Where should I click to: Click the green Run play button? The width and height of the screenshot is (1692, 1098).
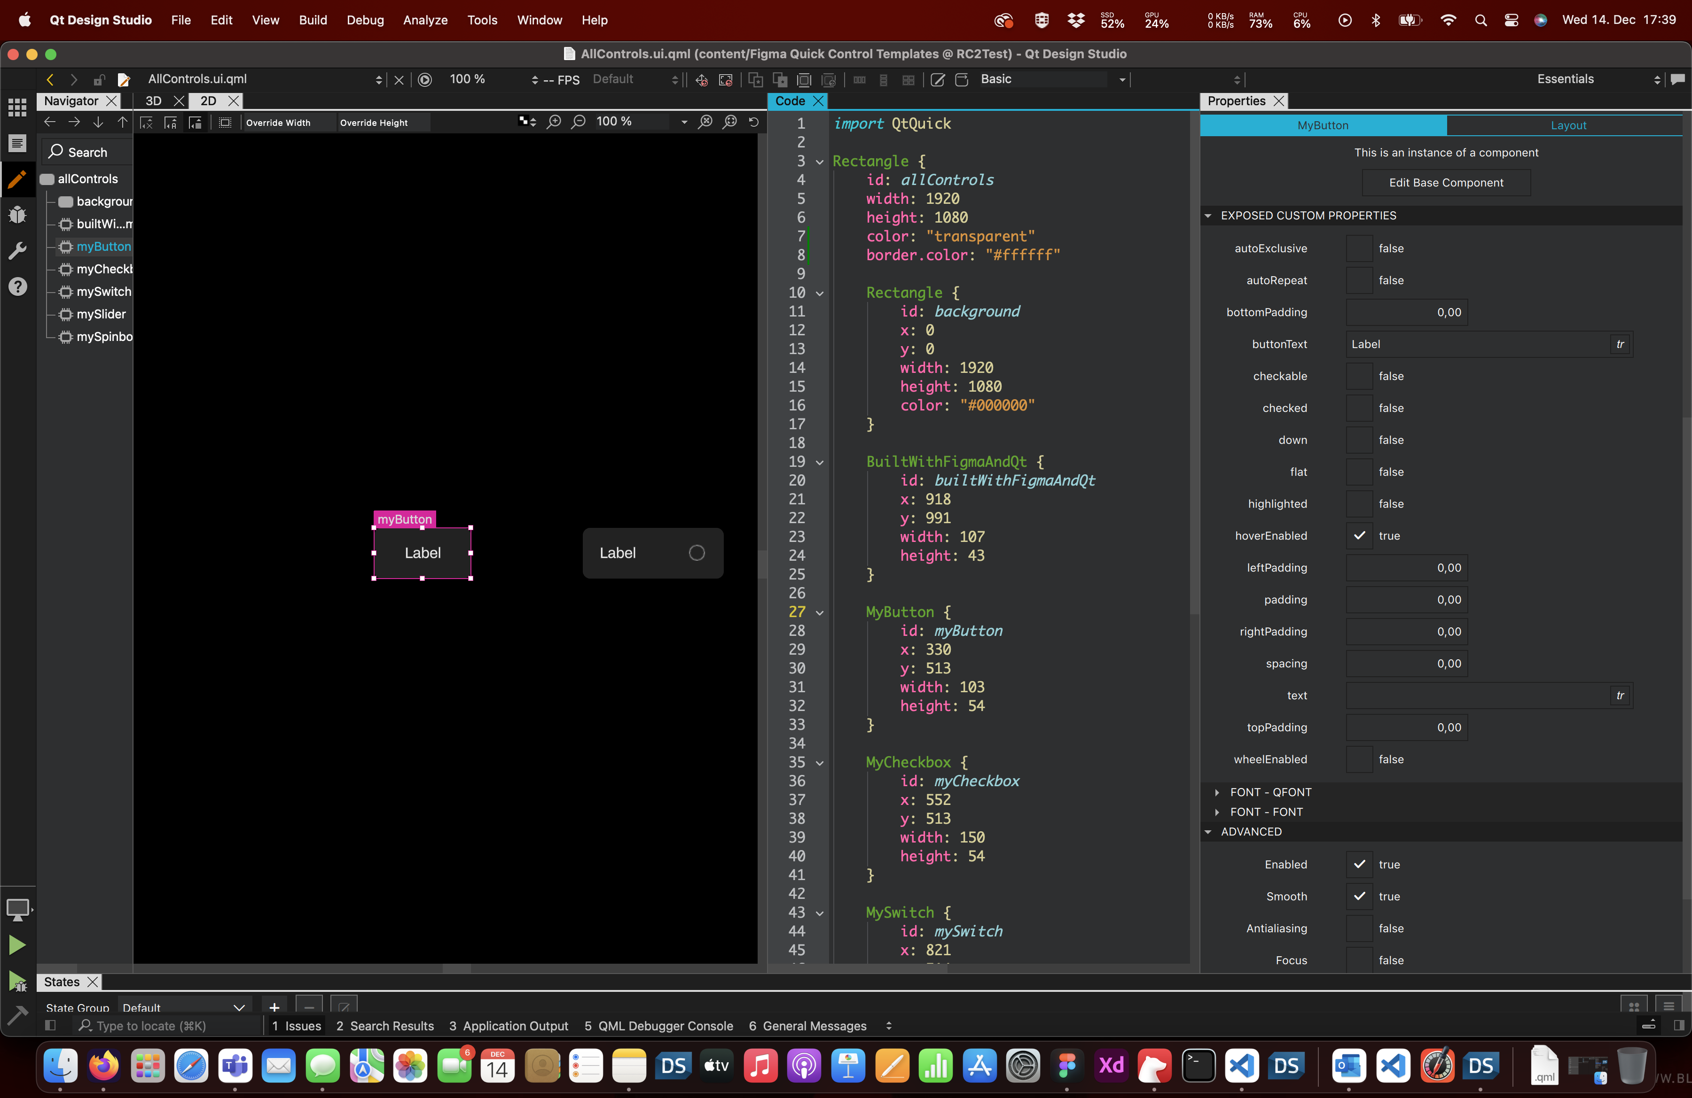tap(17, 944)
